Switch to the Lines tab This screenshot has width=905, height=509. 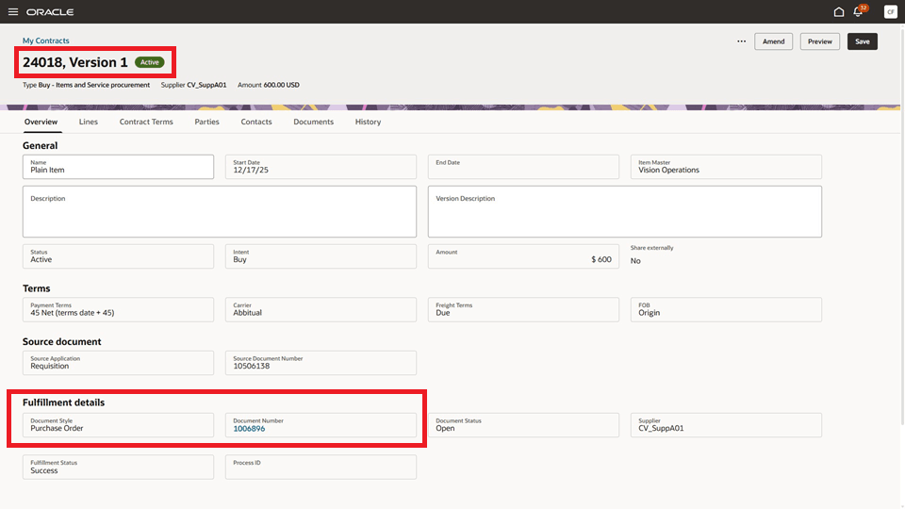click(89, 122)
